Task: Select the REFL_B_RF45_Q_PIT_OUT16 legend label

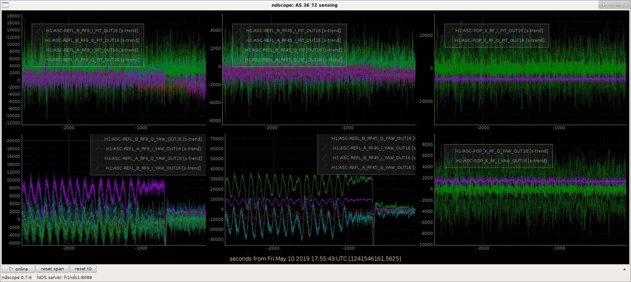Action: point(293,50)
